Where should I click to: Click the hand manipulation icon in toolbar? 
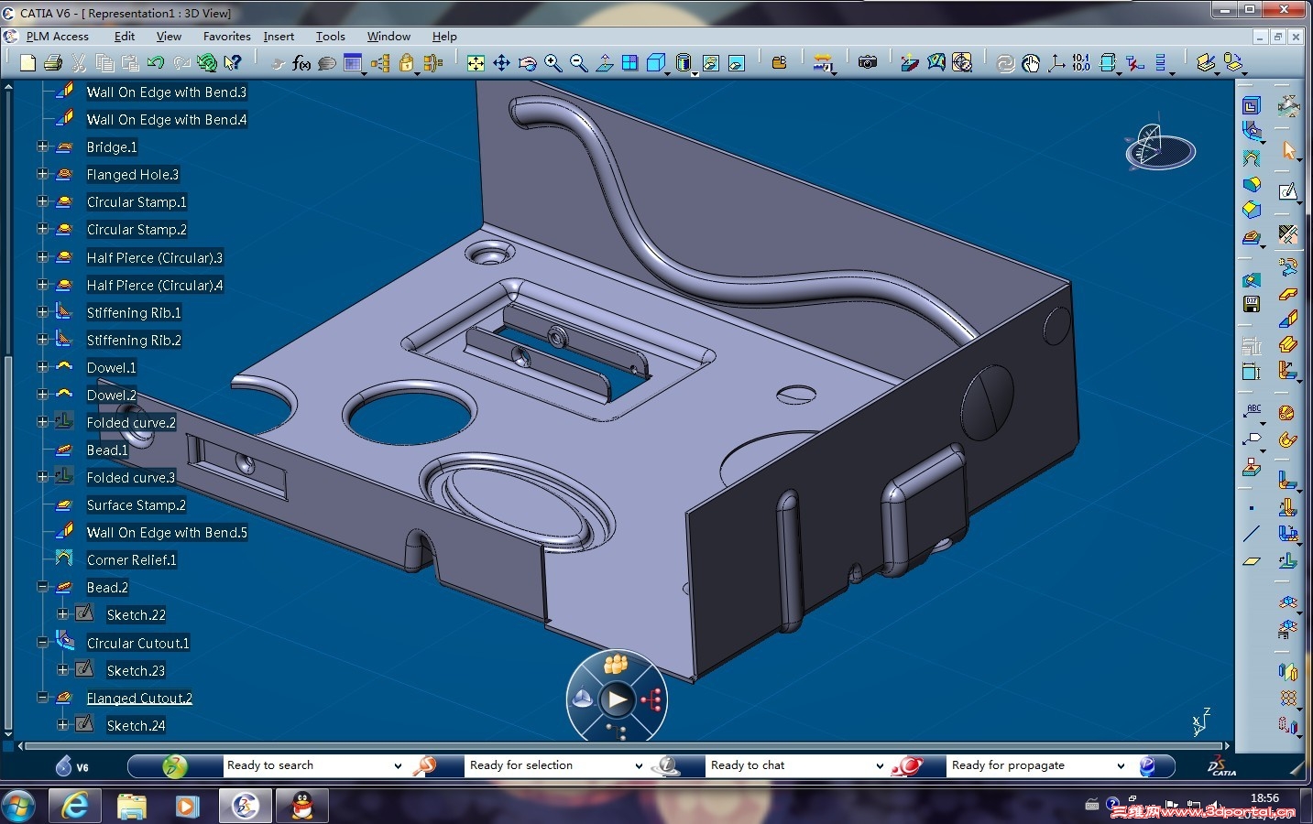[x=1031, y=62]
